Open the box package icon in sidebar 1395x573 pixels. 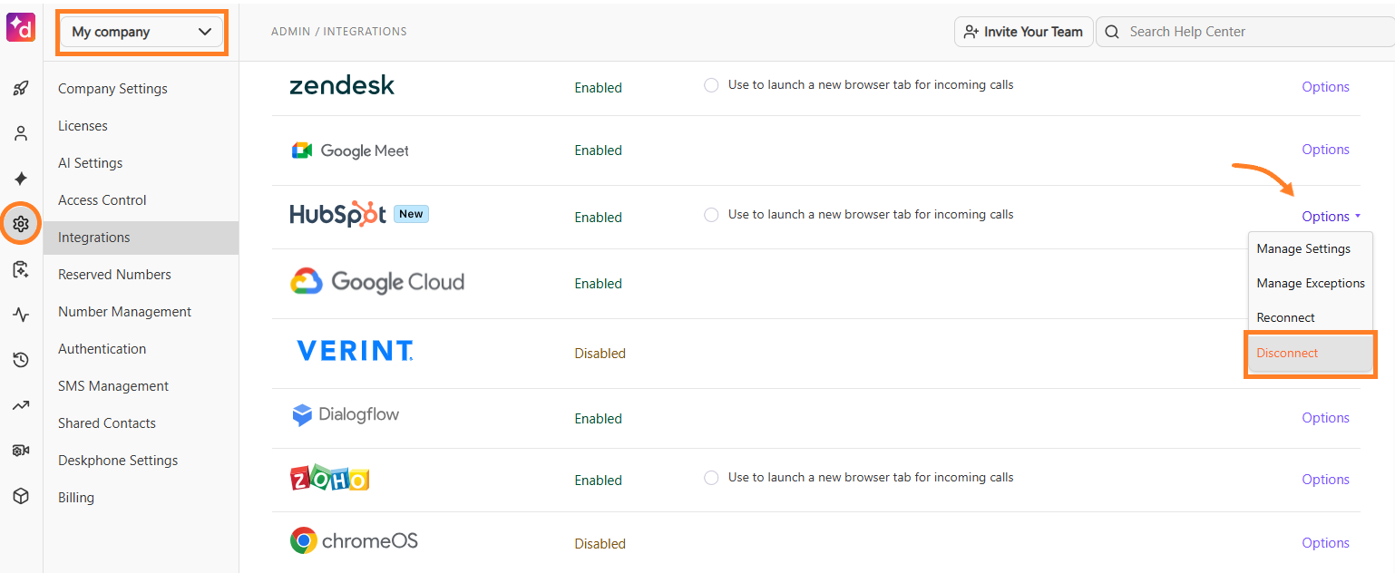coord(21,496)
